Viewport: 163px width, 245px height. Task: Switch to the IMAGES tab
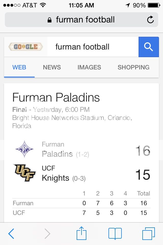(x=89, y=67)
